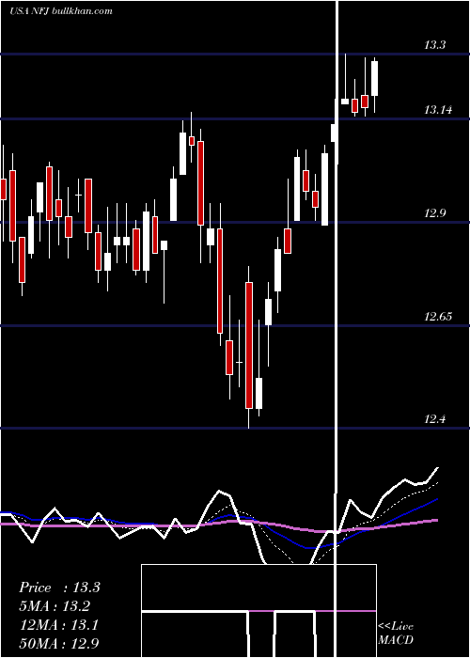Select the 12.9 price axis label
Screen dimensions: 470x658
pyautogui.click(x=434, y=213)
